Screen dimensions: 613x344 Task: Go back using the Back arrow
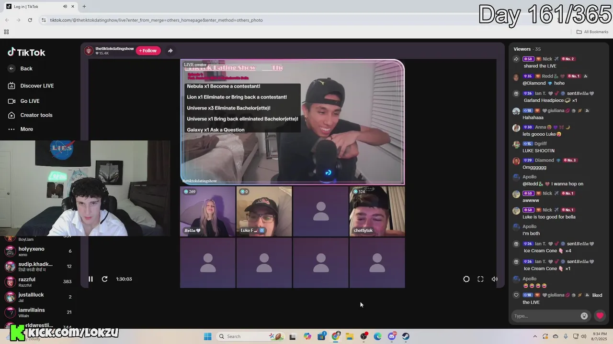[12, 69]
